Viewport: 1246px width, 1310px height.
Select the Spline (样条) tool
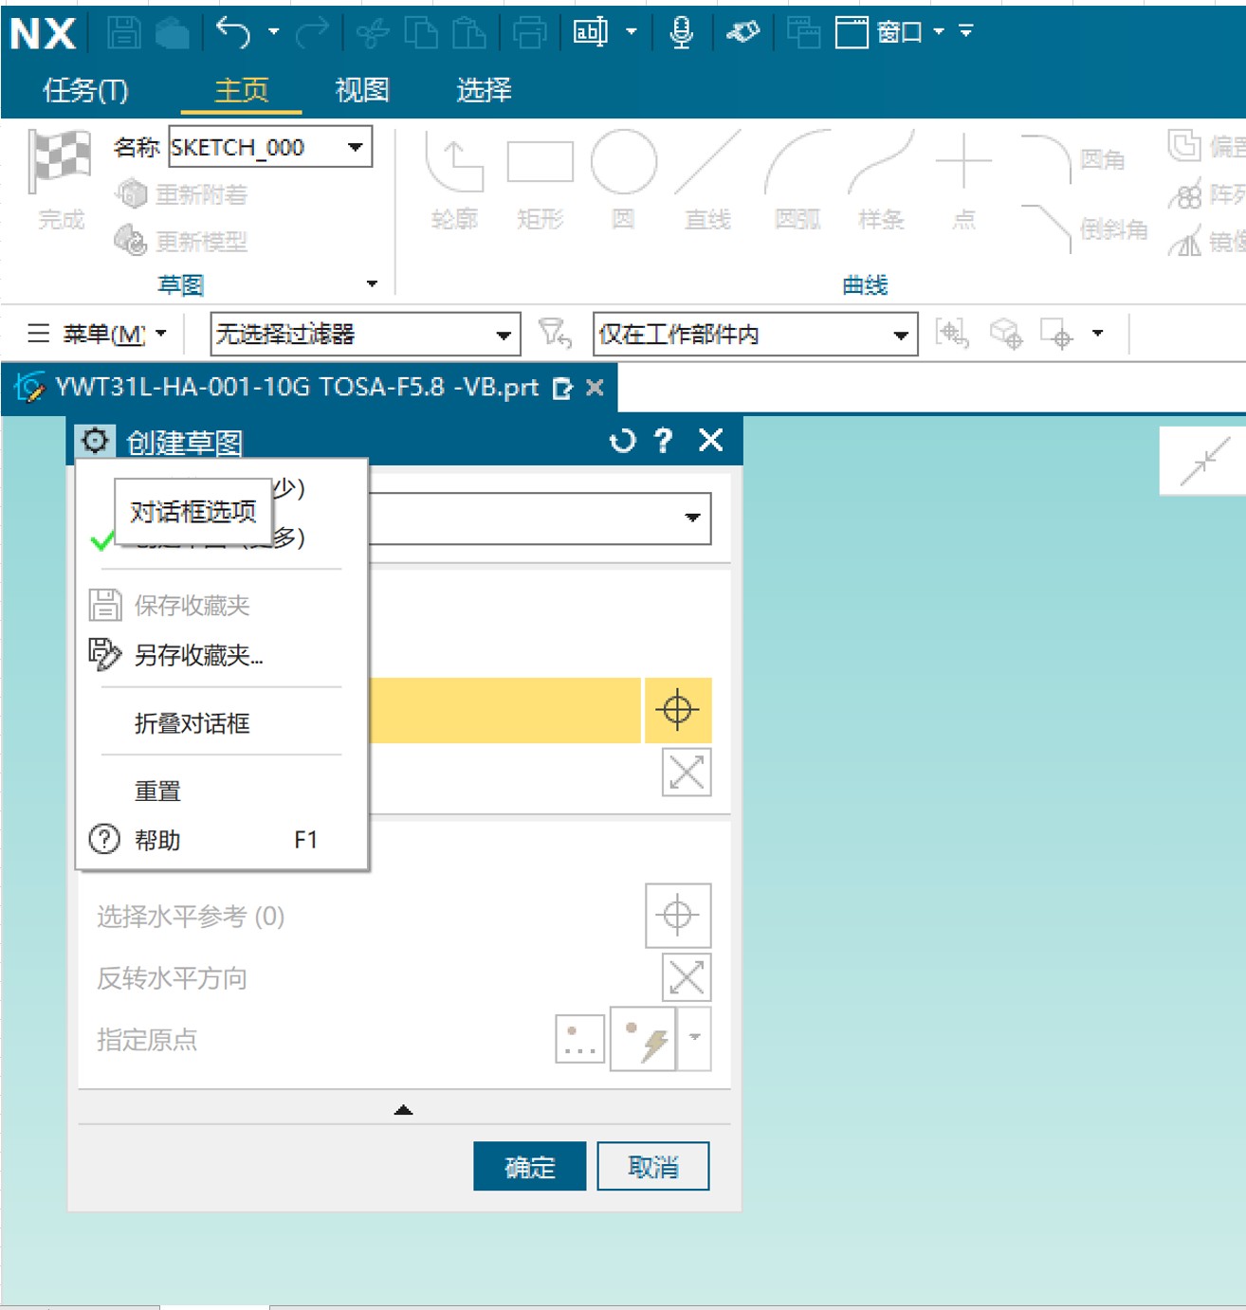pyautogui.click(x=881, y=180)
